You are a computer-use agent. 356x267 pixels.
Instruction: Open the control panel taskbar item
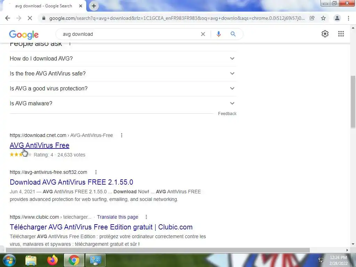pyautogui.click(x=95, y=260)
